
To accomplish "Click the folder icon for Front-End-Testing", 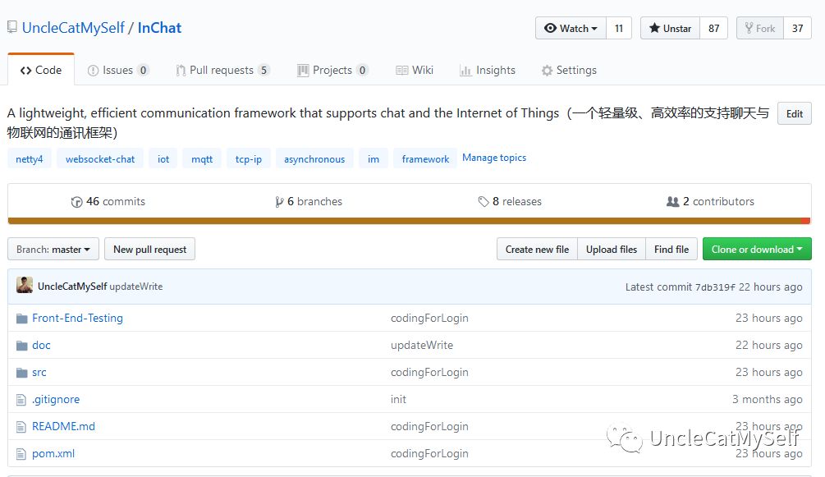I will click(x=21, y=319).
